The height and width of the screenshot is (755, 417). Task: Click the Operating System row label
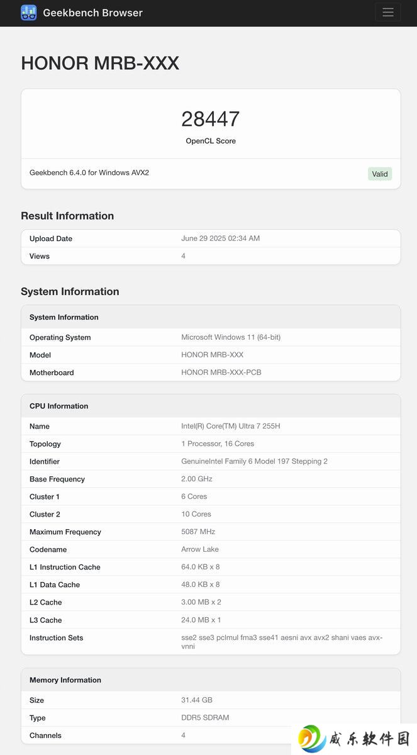(60, 337)
